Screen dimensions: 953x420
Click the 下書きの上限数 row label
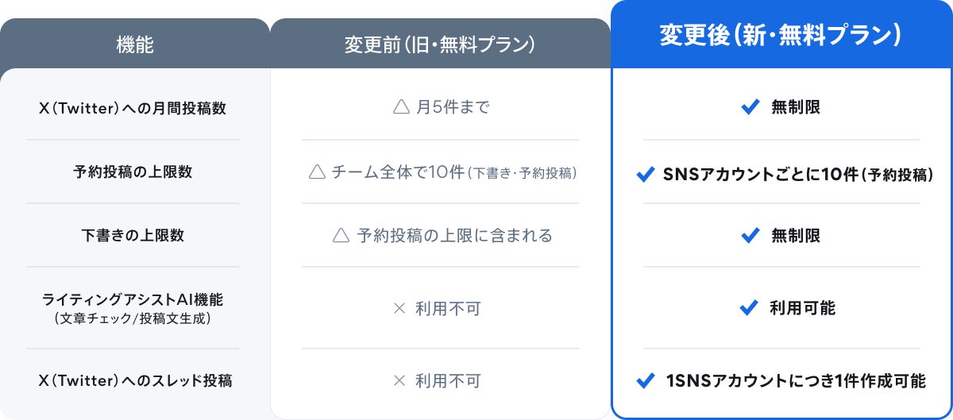133,236
